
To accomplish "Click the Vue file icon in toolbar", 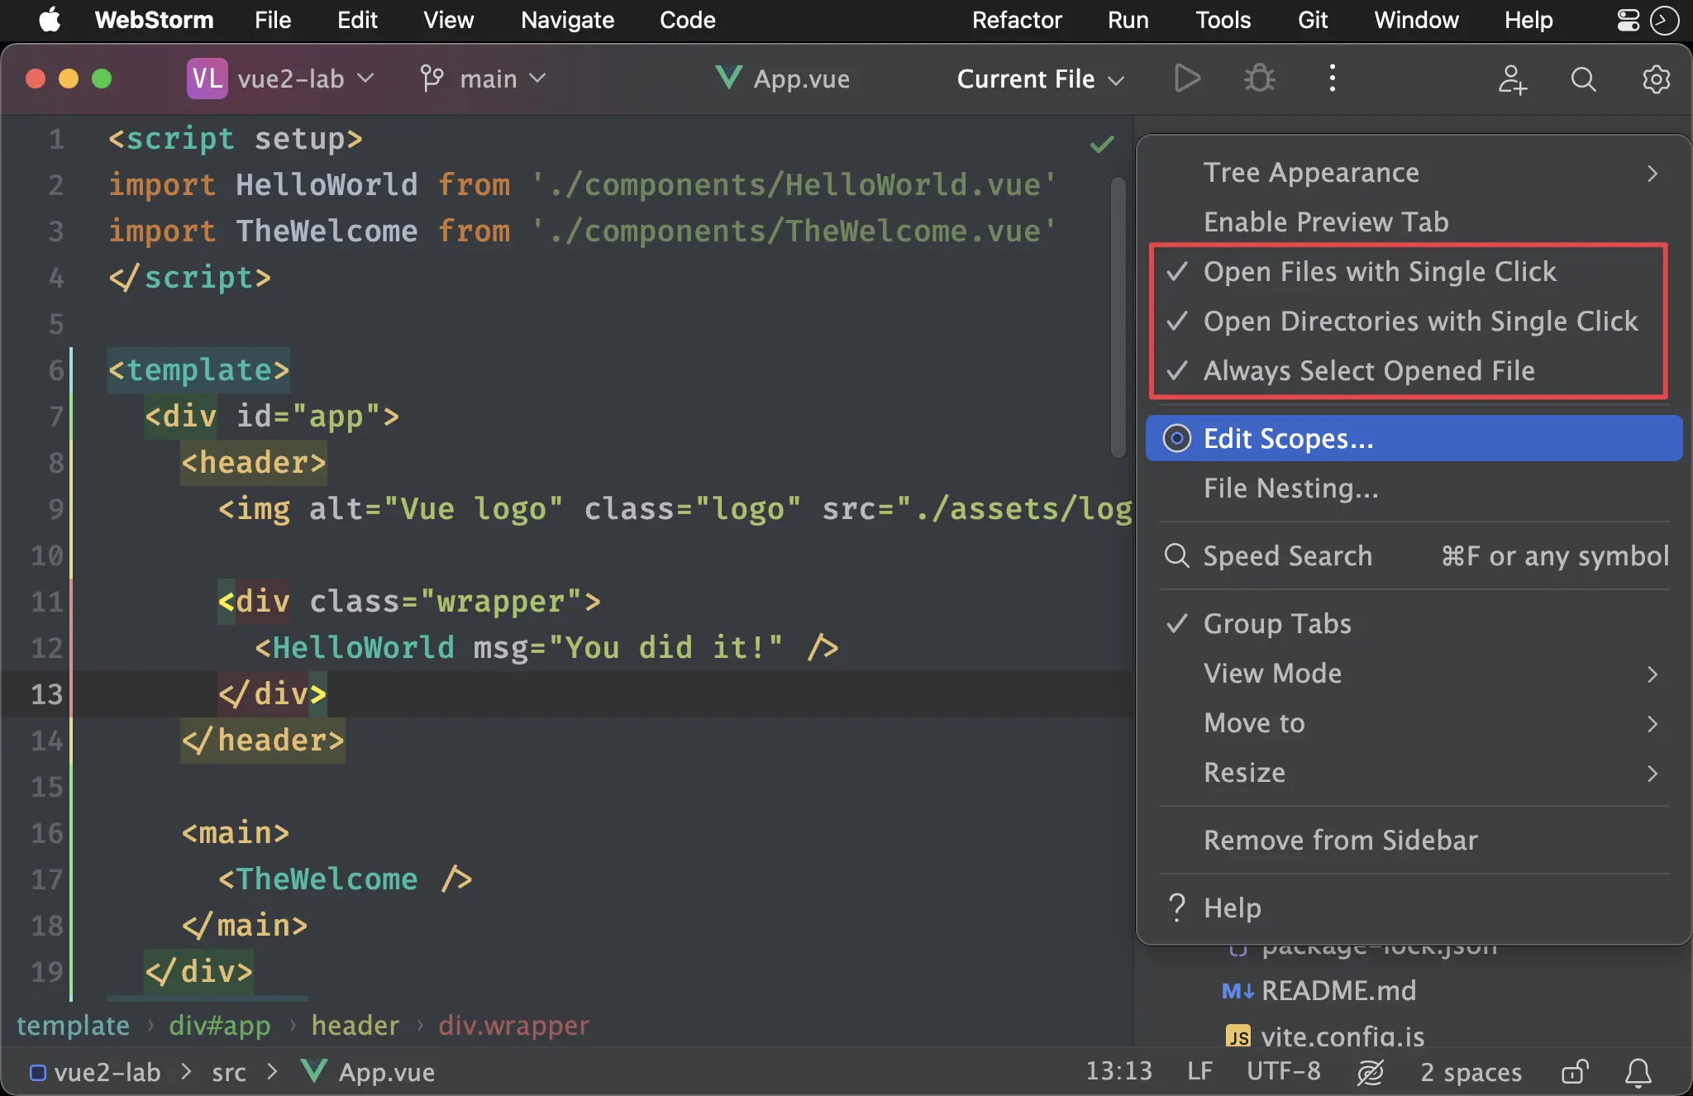I will (x=728, y=78).
